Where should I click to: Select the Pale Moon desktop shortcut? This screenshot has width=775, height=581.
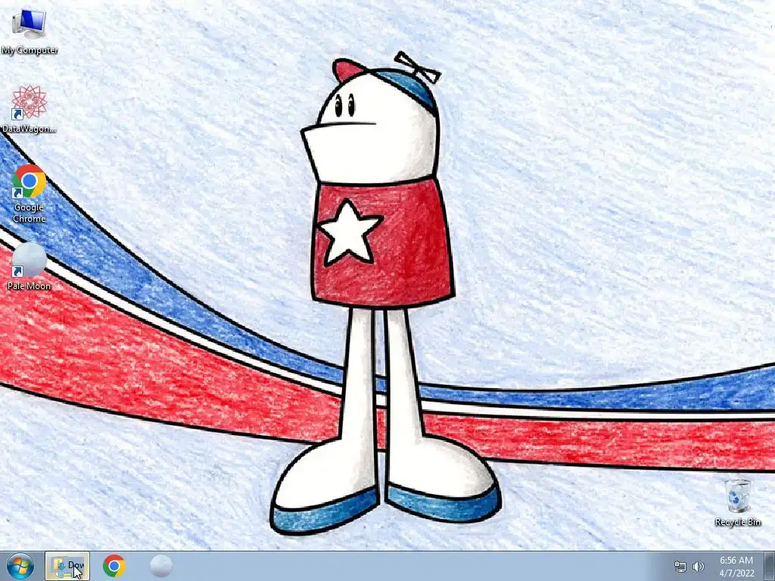30,266
